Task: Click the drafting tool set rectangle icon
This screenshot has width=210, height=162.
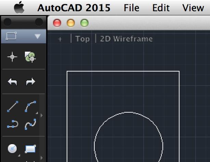Action: (x=11, y=36)
